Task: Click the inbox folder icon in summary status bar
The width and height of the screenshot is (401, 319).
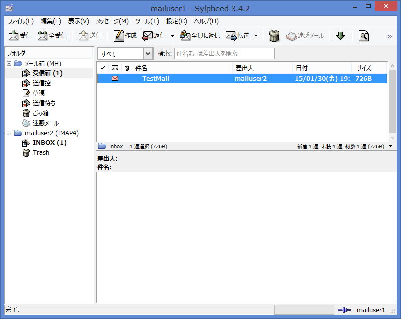Action: click(102, 146)
